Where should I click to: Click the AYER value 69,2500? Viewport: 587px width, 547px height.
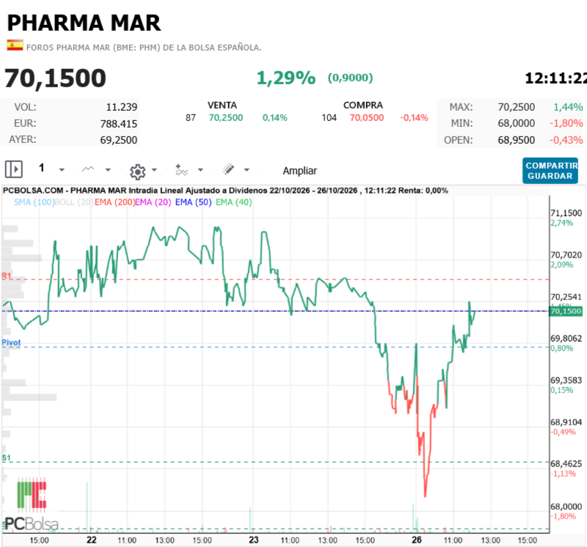(x=119, y=140)
